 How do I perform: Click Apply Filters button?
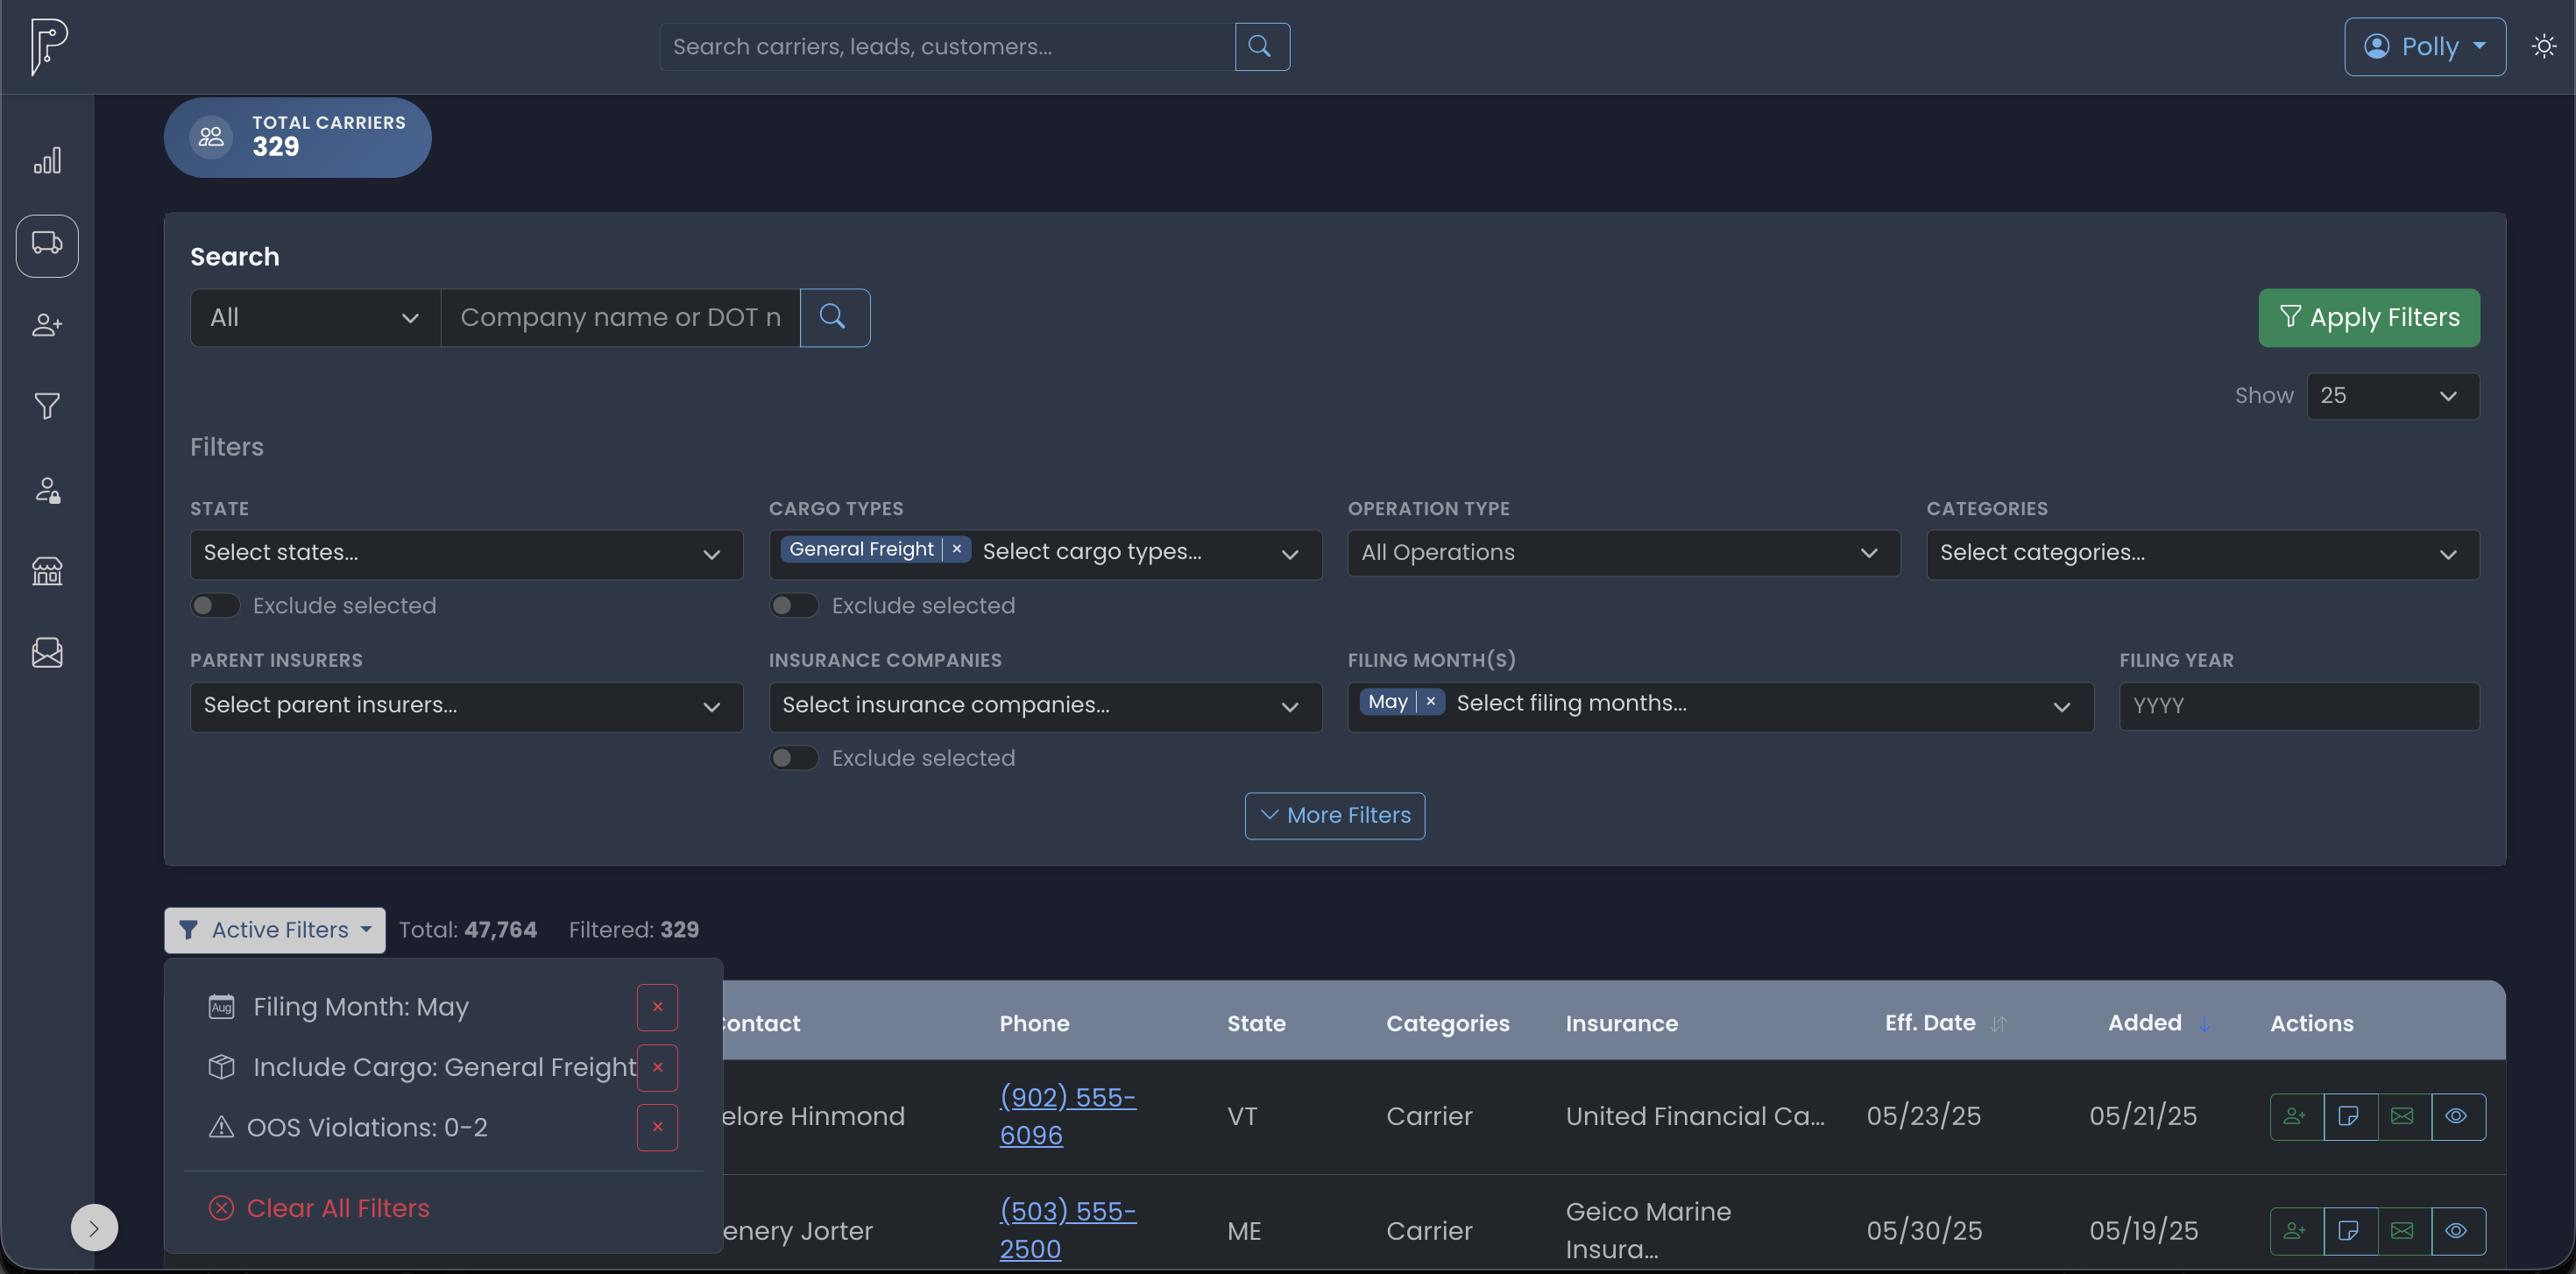2369,317
